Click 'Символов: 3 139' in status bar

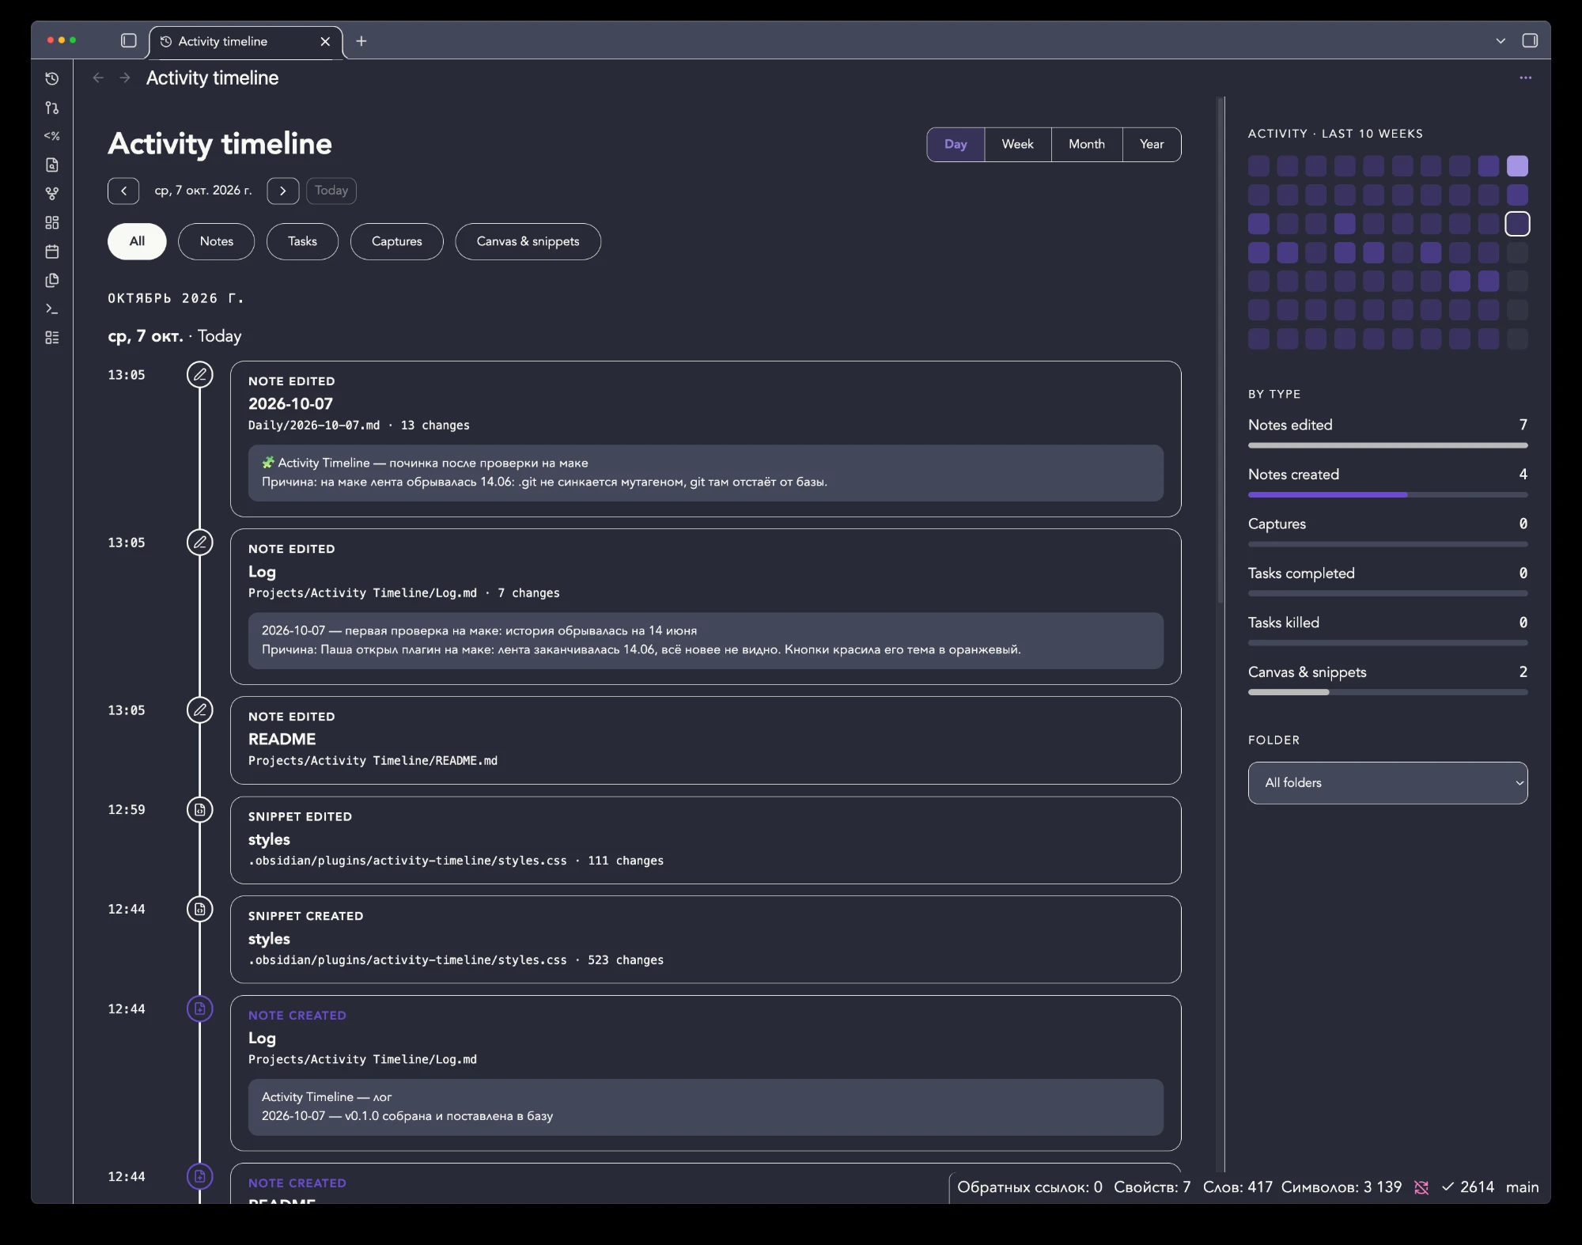click(1341, 1187)
